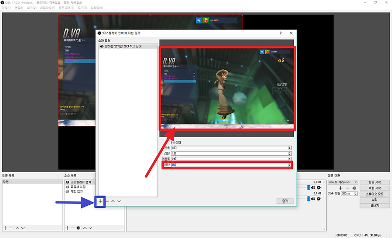Select the crop filter row in 효과 필터 list
The height and width of the screenshot is (238, 392).
128,46
